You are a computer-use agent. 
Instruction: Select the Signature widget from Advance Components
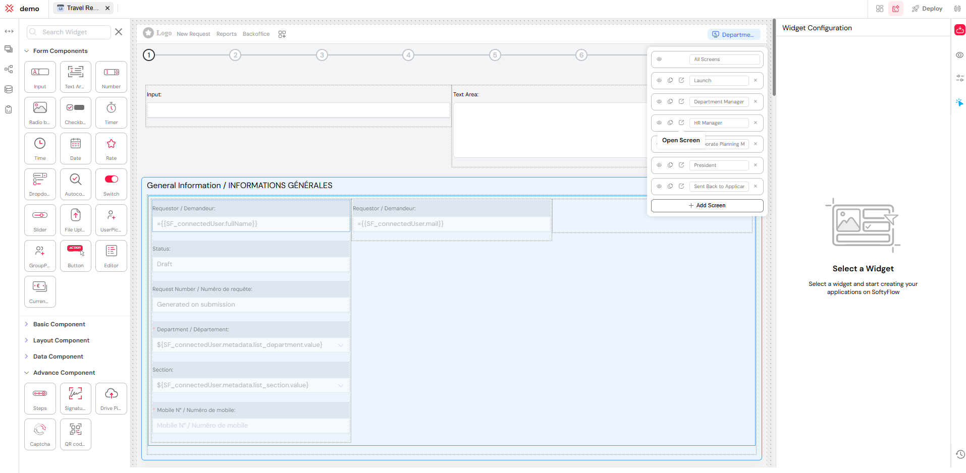tap(75, 398)
